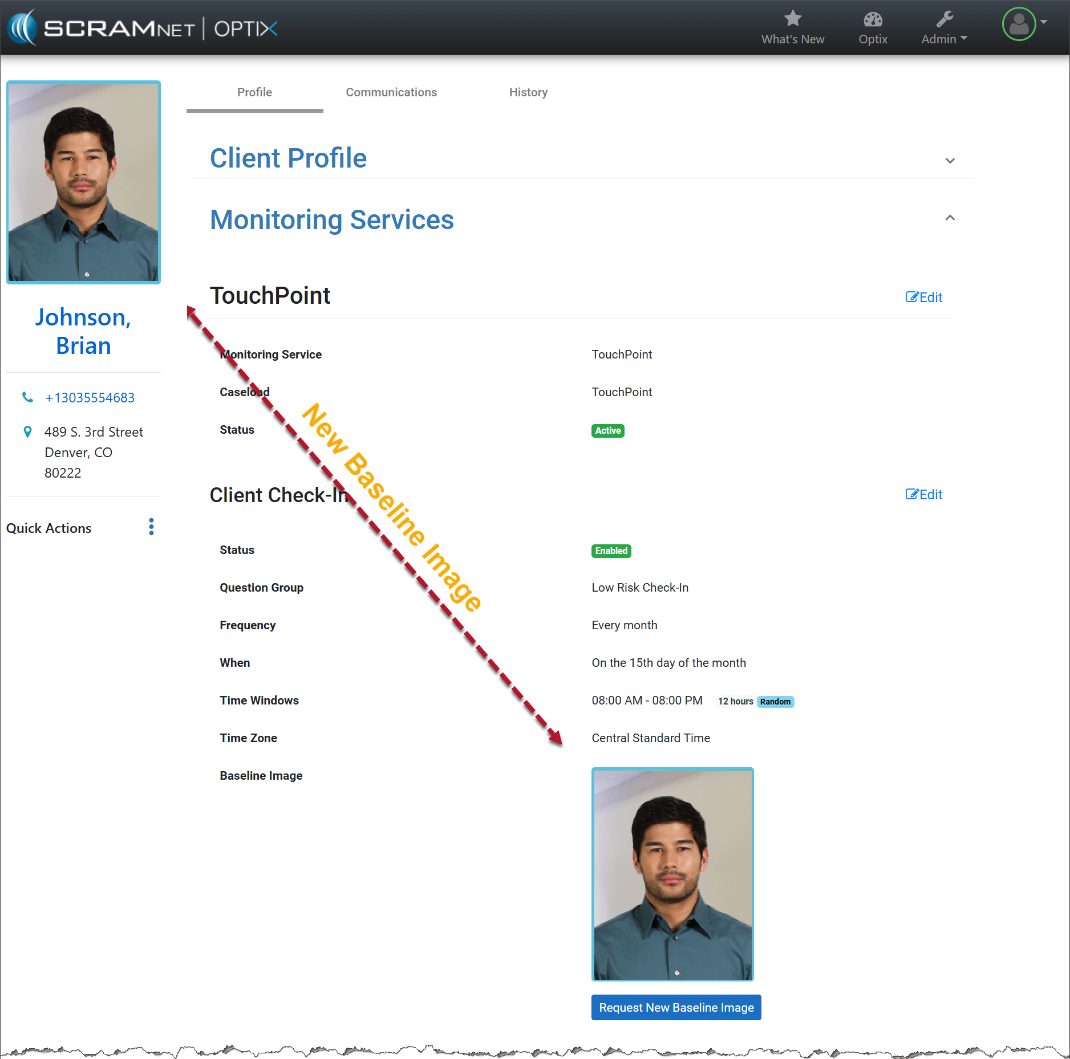This screenshot has height=1059, width=1070.
Task: Click the Admin wrench icon
Action: 944,20
